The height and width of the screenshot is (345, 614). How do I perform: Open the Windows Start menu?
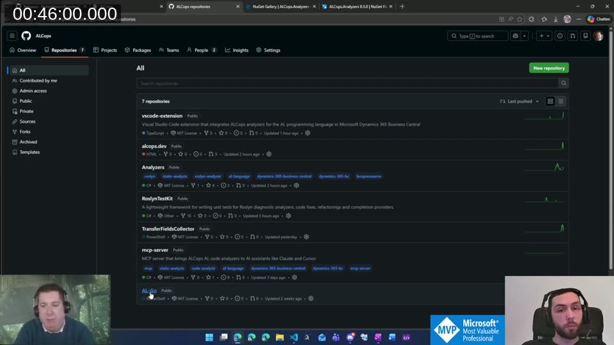pyautogui.click(x=209, y=337)
